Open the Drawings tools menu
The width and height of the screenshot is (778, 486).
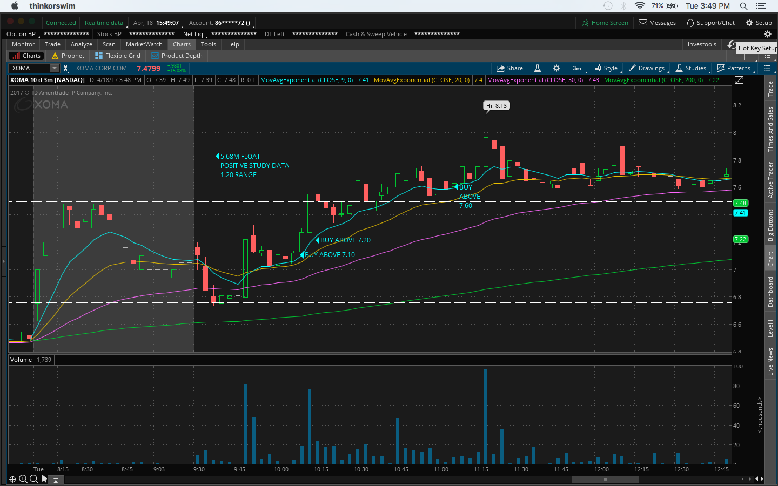(x=647, y=68)
